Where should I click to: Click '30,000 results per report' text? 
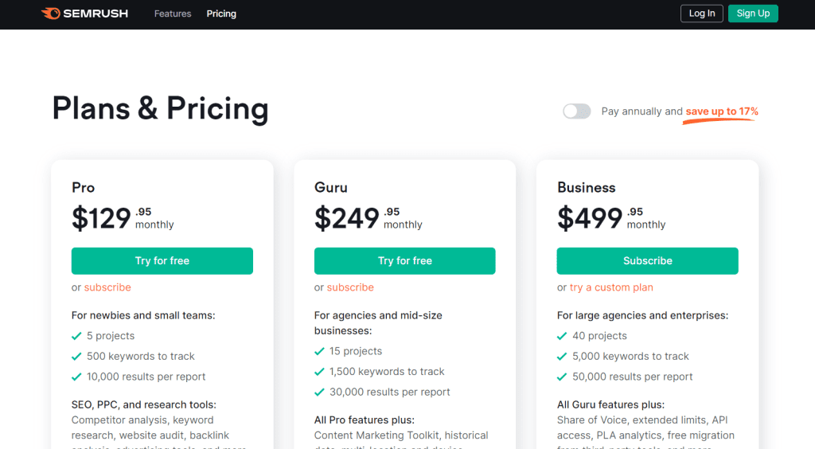pos(390,392)
